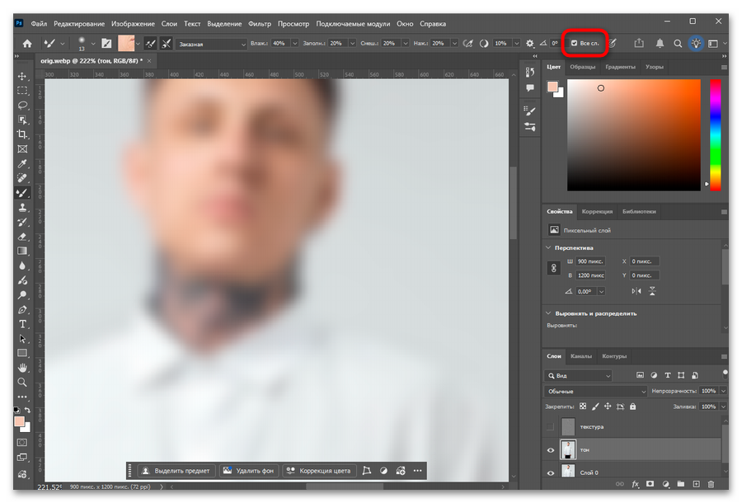Toggle lock transparent pixels icon

(583, 407)
